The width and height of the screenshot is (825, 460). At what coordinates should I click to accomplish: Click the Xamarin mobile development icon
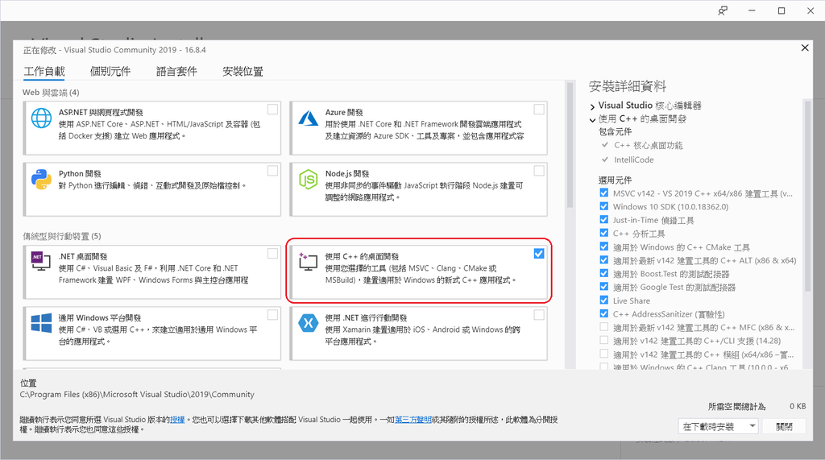click(x=309, y=322)
